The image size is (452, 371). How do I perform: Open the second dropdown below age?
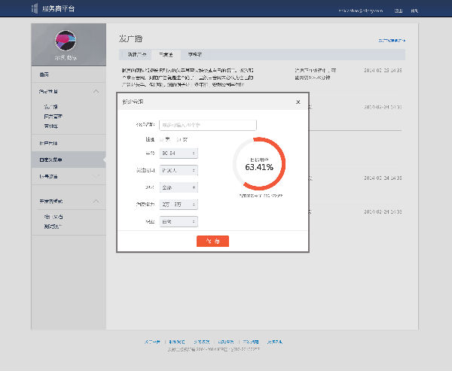(x=179, y=171)
